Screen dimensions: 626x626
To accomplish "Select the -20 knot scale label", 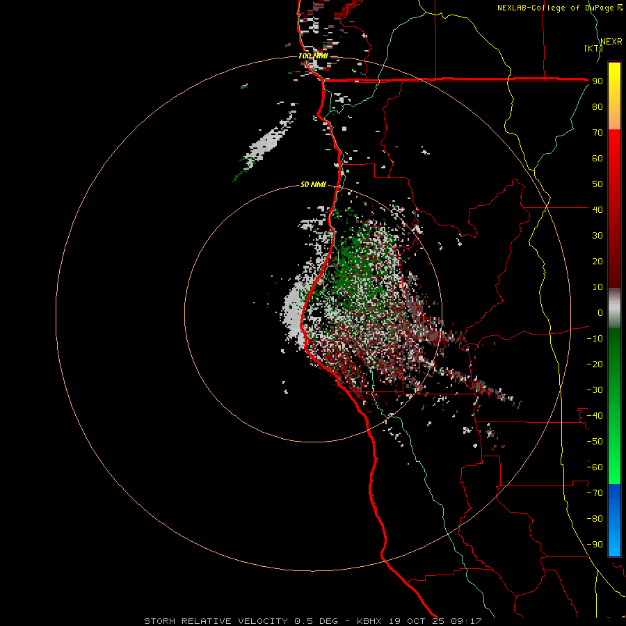I will point(595,364).
